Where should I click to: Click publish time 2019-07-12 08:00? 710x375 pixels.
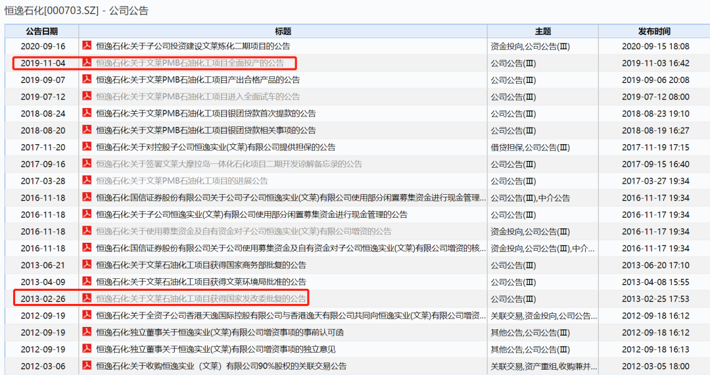(x=655, y=97)
